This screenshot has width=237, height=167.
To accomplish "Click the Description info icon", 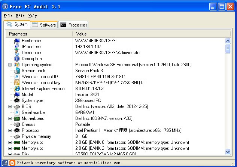I will tap(17, 59).
